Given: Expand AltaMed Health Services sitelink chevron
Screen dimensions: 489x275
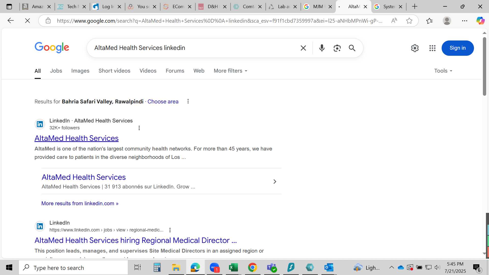Looking at the screenshot, I should (x=275, y=182).
